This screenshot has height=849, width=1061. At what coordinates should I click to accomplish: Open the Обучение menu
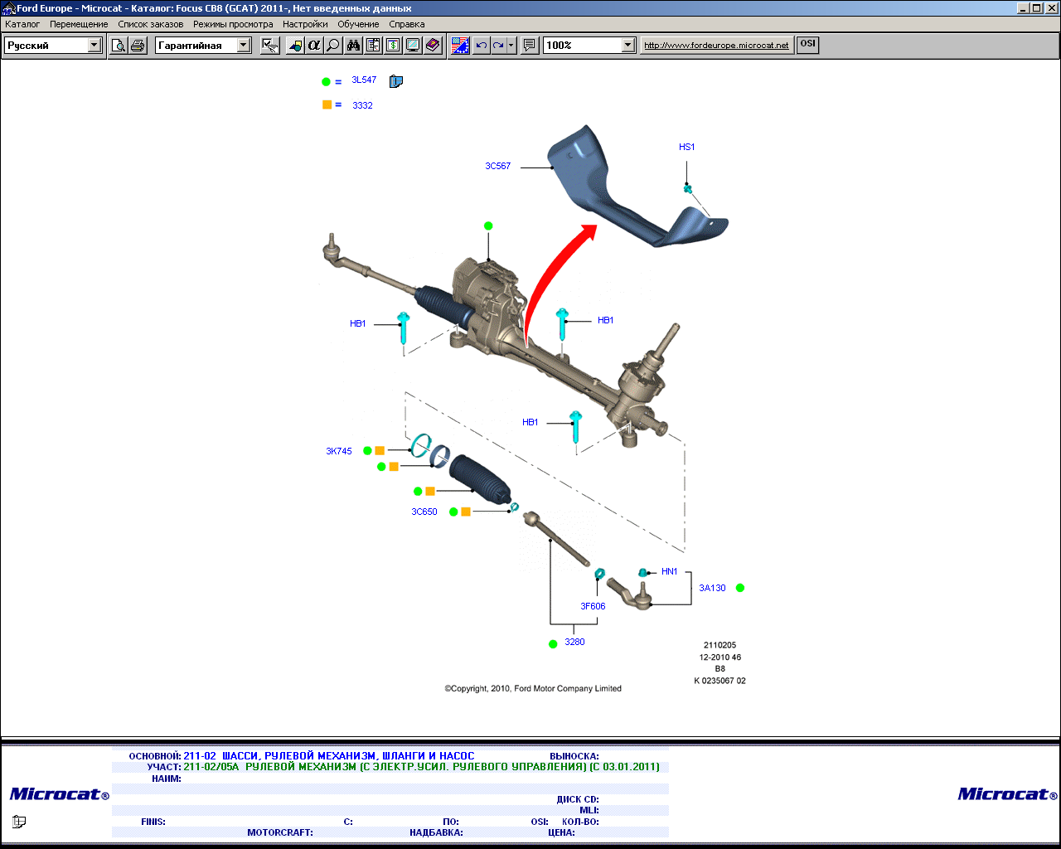tap(358, 24)
